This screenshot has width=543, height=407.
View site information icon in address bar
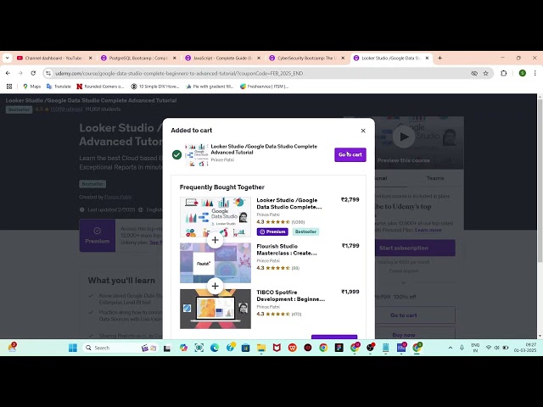[48, 73]
